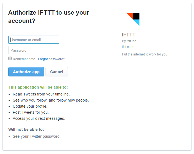This screenshot has width=194, height=154.
Task: Tick the Remember me checkbox
Action: click(10, 58)
